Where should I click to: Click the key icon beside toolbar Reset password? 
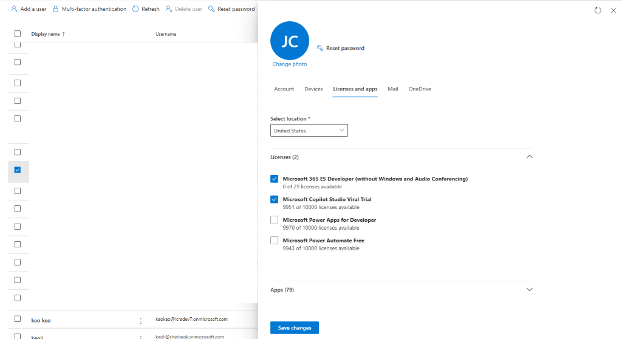(211, 9)
